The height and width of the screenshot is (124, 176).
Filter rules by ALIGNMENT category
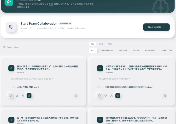pos(150,50)
